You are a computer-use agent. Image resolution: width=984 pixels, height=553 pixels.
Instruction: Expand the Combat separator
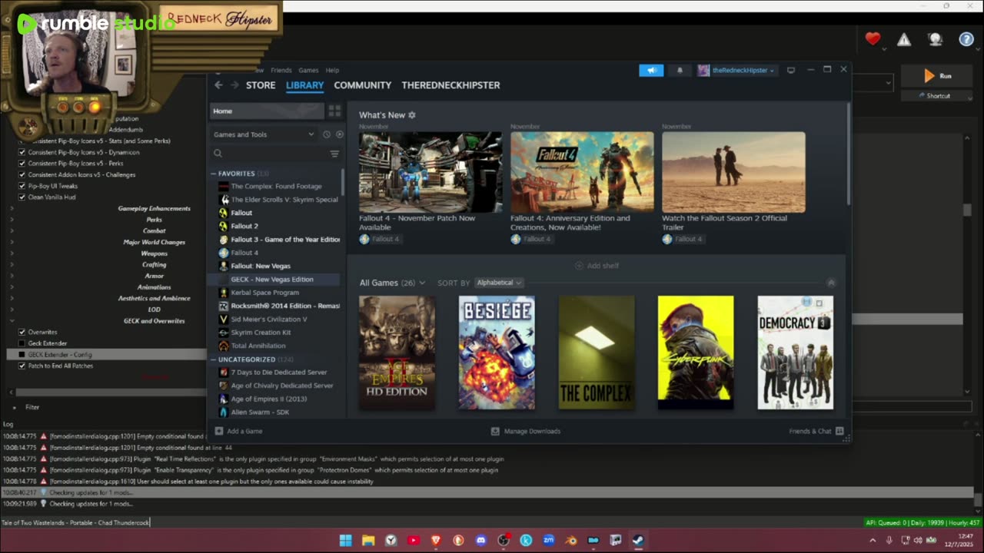[x=12, y=230]
